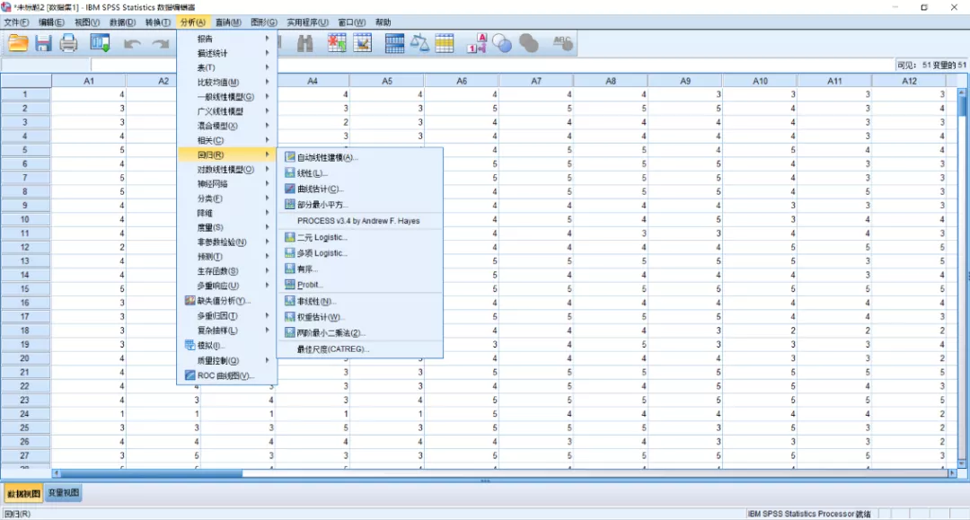Open Find with the binoculars icon

304,43
